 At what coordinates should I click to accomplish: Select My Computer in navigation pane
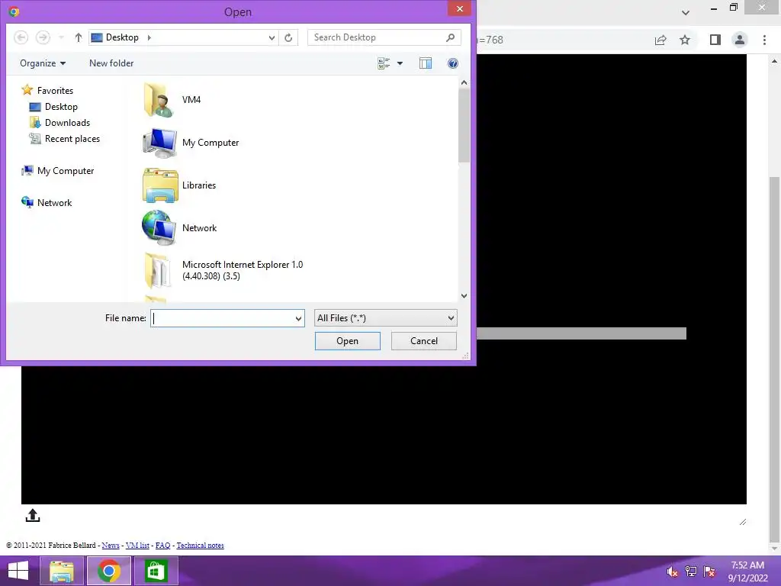(x=58, y=171)
